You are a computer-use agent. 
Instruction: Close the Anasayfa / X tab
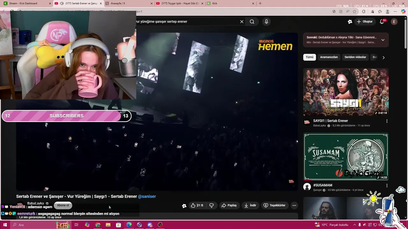151,3
